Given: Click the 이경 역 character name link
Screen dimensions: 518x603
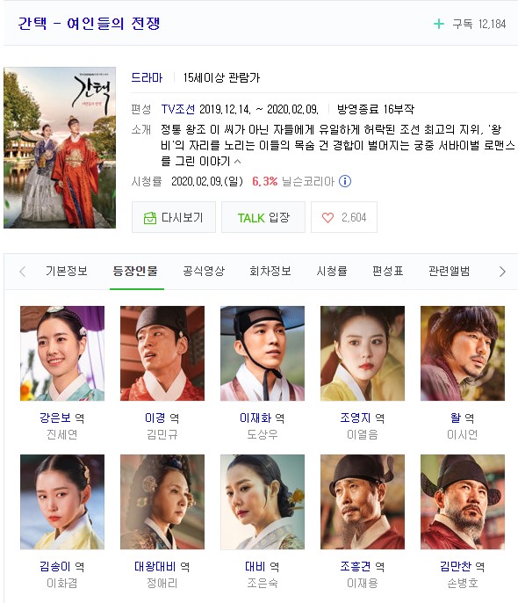Looking at the screenshot, I should coord(162,418).
